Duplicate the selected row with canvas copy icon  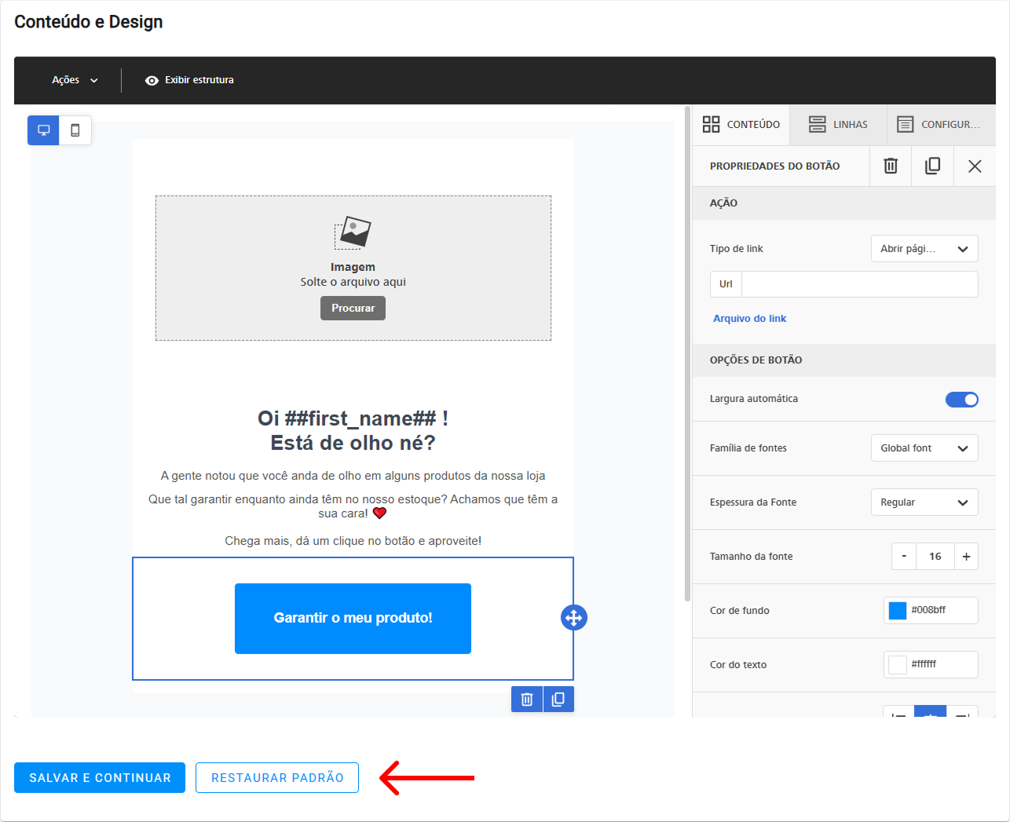click(558, 700)
